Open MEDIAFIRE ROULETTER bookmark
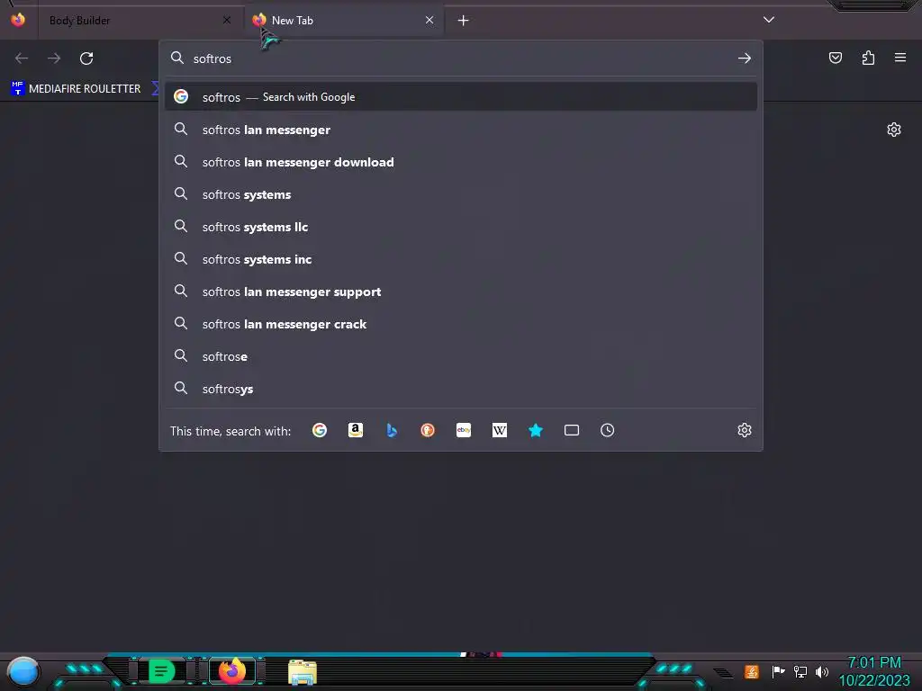 [76, 89]
